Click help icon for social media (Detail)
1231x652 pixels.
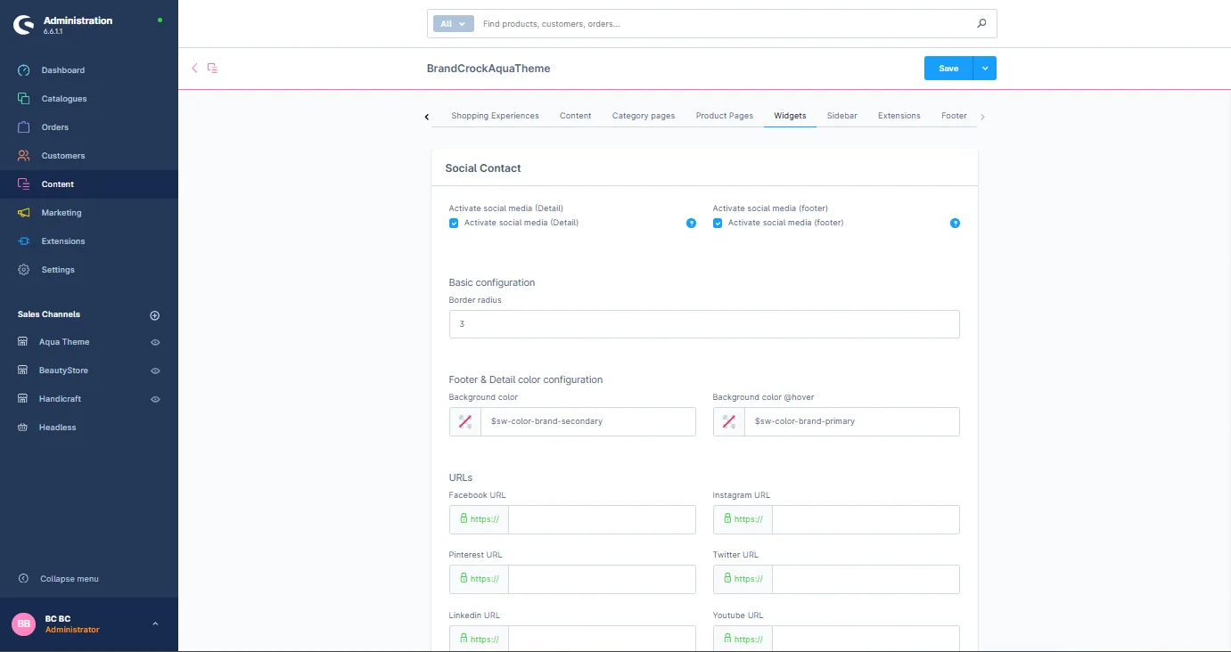[x=691, y=224]
